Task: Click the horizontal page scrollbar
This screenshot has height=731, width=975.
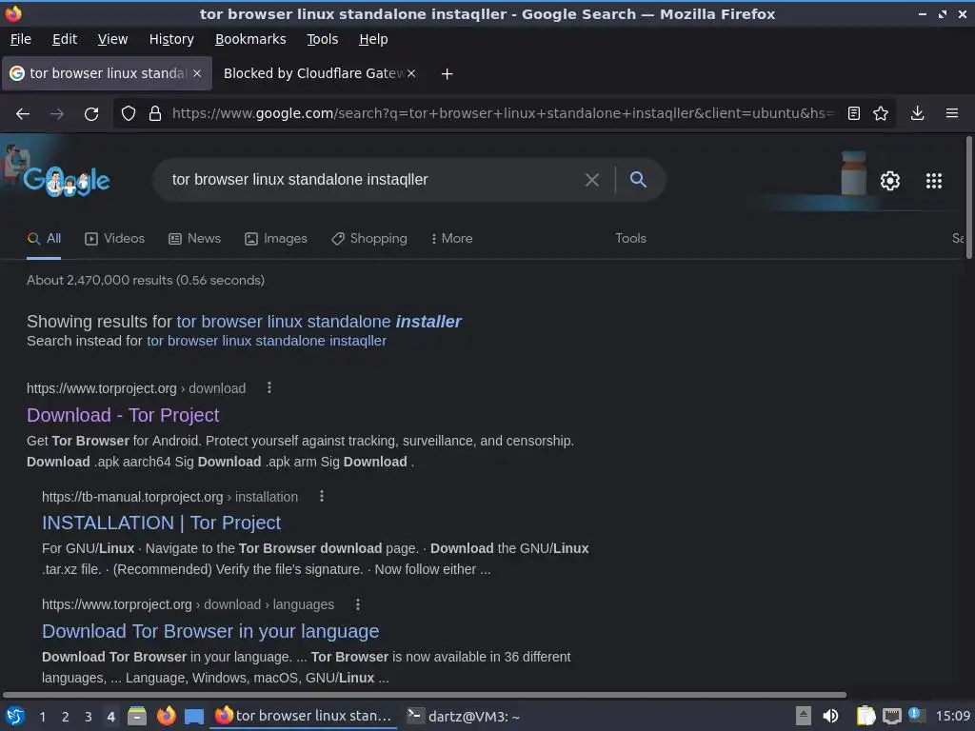Action: (x=425, y=694)
